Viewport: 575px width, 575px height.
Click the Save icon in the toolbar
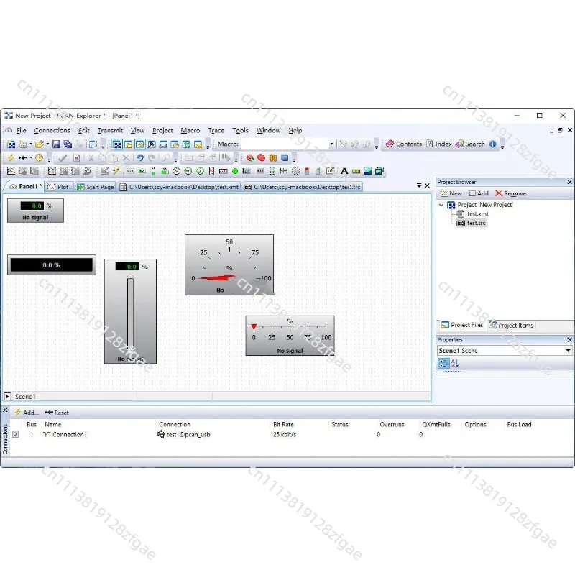point(56,144)
